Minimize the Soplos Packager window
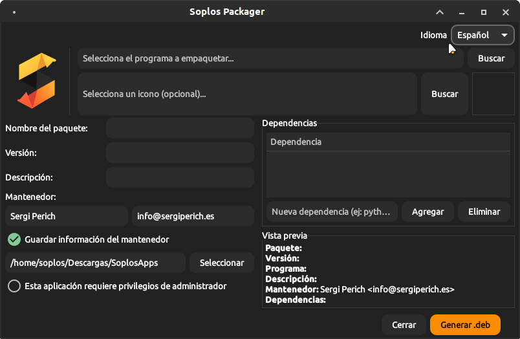 pos(462,12)
